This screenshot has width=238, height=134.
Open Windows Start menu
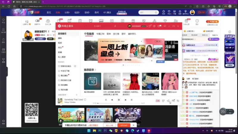[89, 131]
